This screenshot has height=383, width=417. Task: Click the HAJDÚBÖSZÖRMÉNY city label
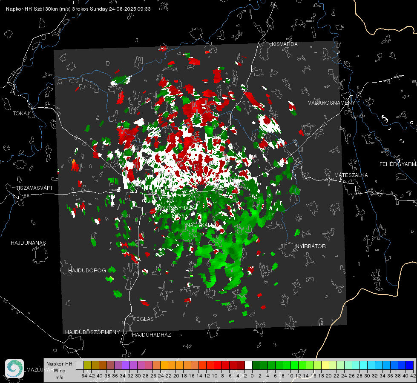(x=92, y=332)
